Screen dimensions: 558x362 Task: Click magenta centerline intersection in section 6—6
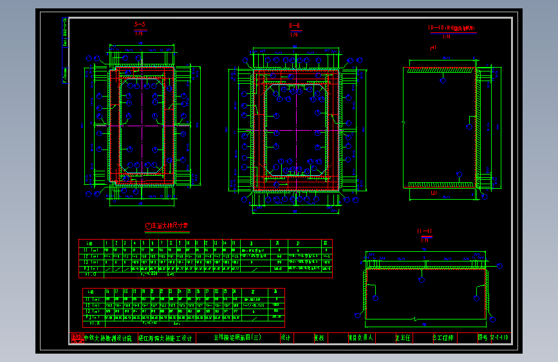[x=295, y=130]
